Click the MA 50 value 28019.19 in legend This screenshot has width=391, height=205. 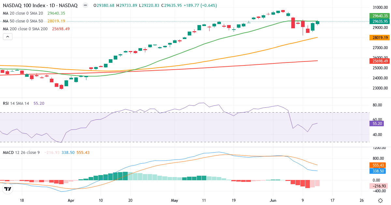point(56,21)
